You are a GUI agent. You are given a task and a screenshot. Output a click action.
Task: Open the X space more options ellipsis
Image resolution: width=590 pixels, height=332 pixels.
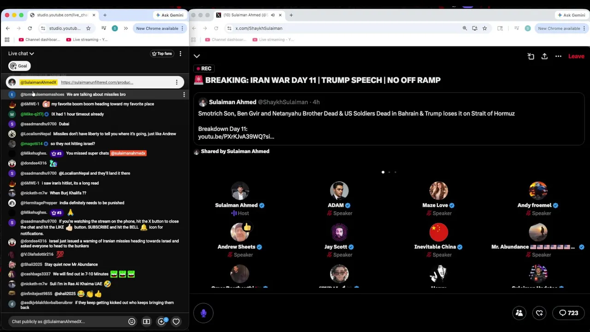coord(558,56)
